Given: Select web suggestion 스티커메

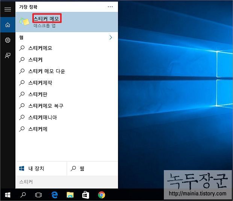Looking at the screenshot, I should click(67, 129).
